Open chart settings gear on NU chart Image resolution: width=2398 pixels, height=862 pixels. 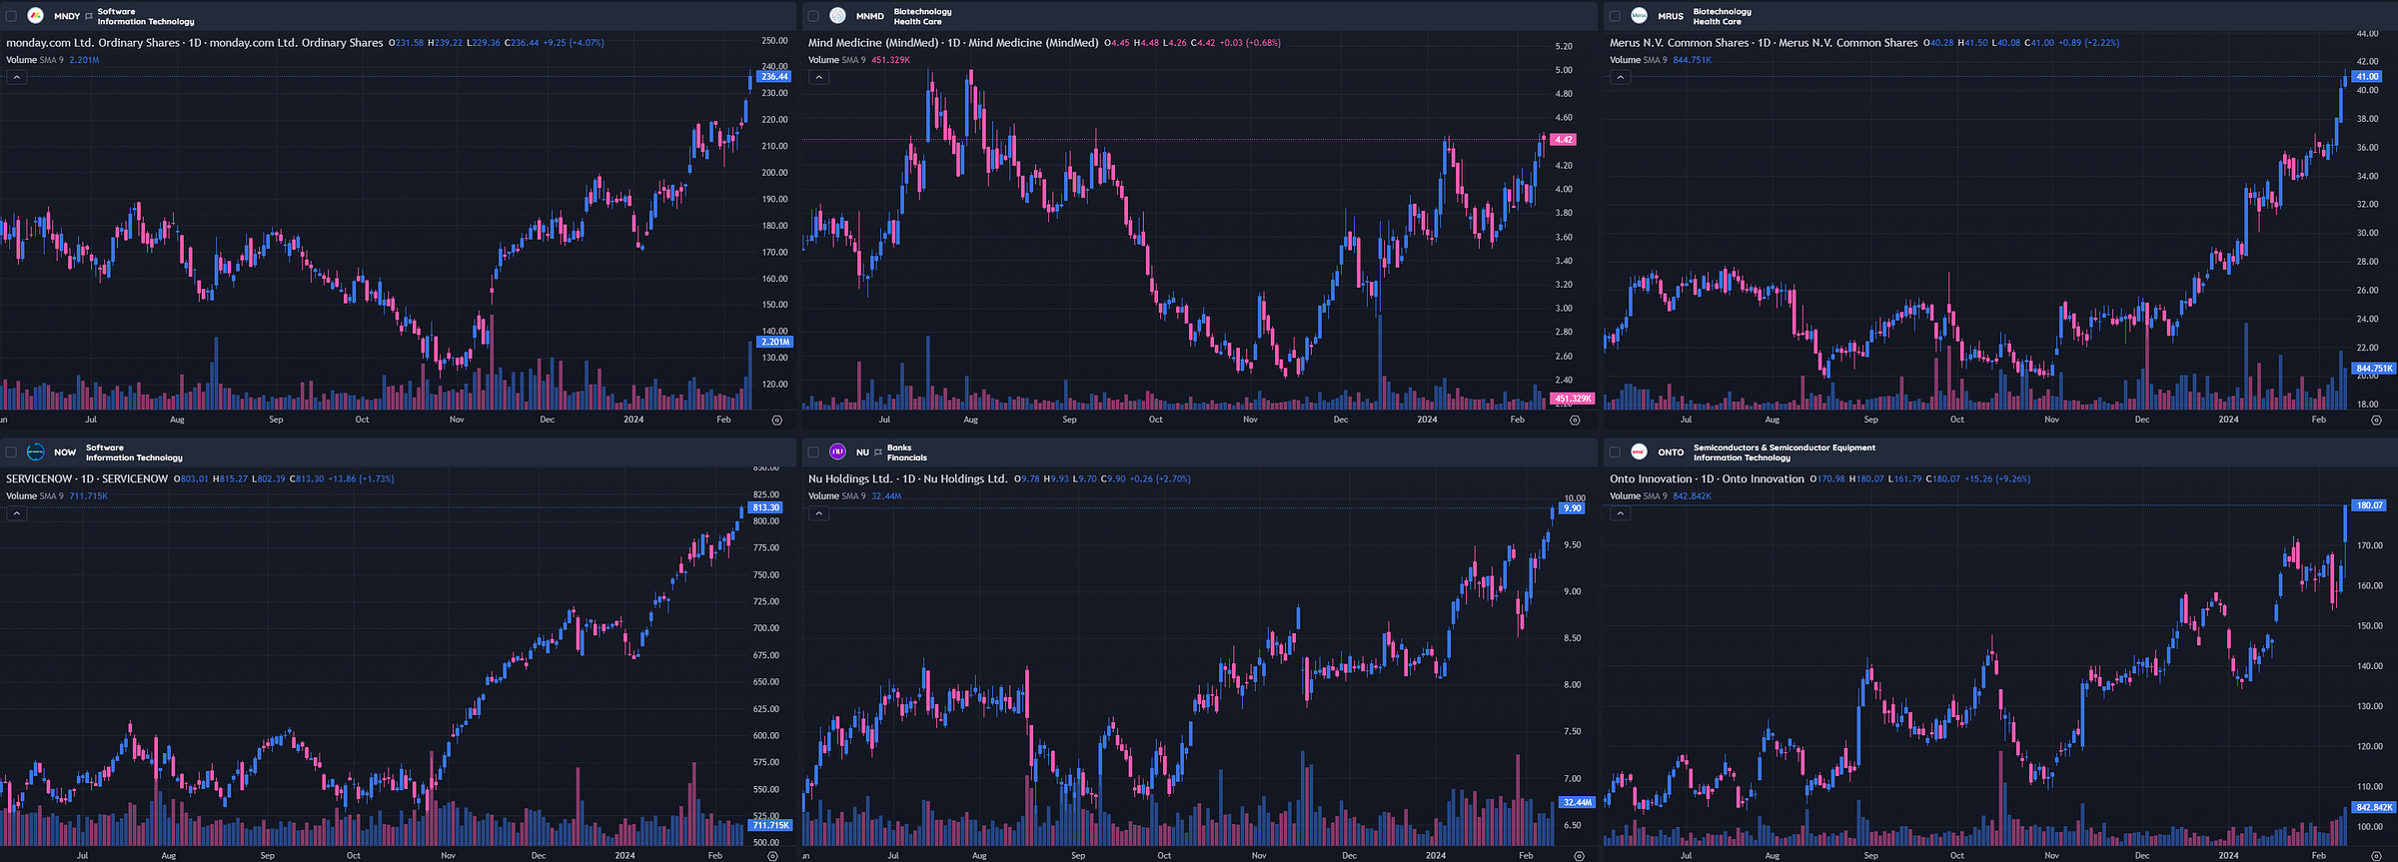pos(1579,856)
